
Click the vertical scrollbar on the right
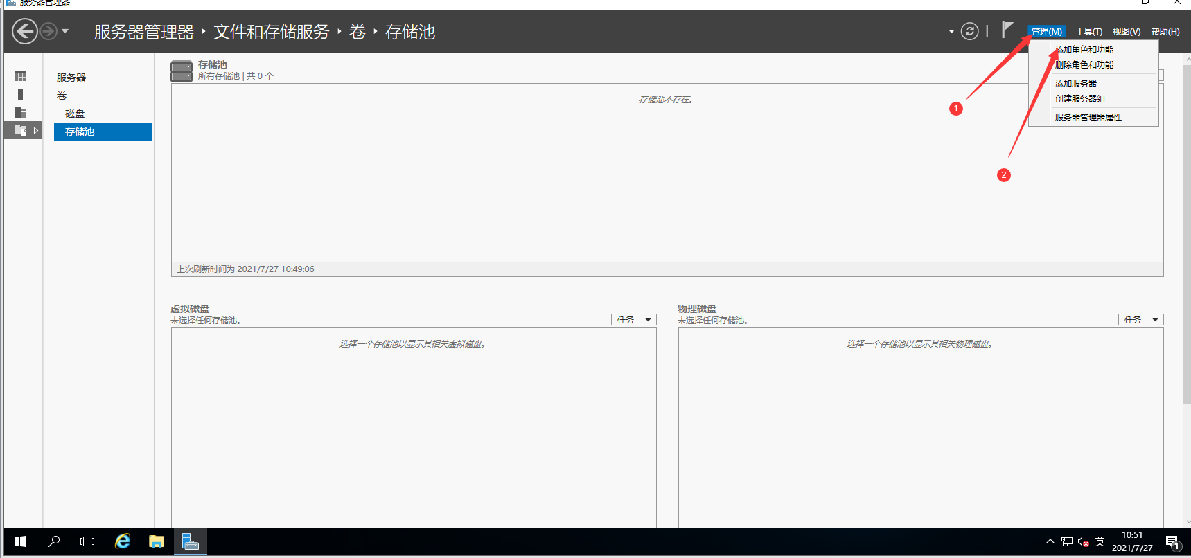[1187, 235]
